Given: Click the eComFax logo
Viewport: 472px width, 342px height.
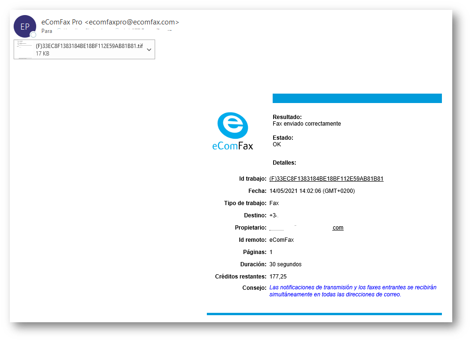Looking at the screenshot, I should click(x=233, y=131).
